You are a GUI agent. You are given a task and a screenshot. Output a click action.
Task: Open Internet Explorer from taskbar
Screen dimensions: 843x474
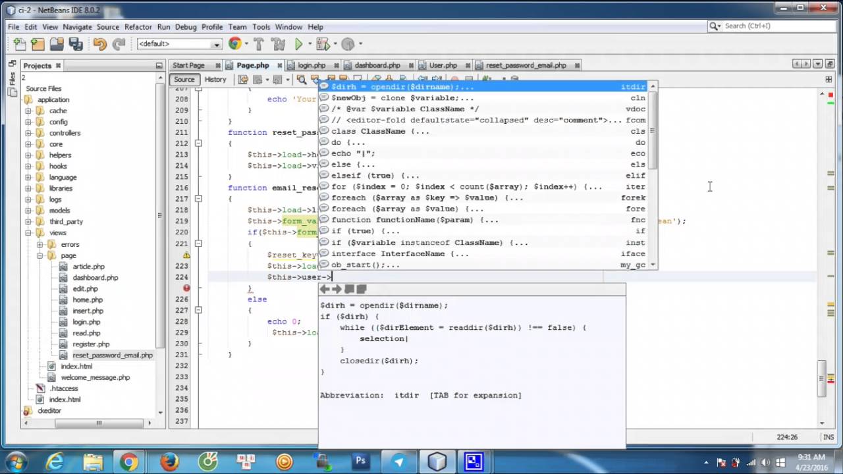coord(55,461)
